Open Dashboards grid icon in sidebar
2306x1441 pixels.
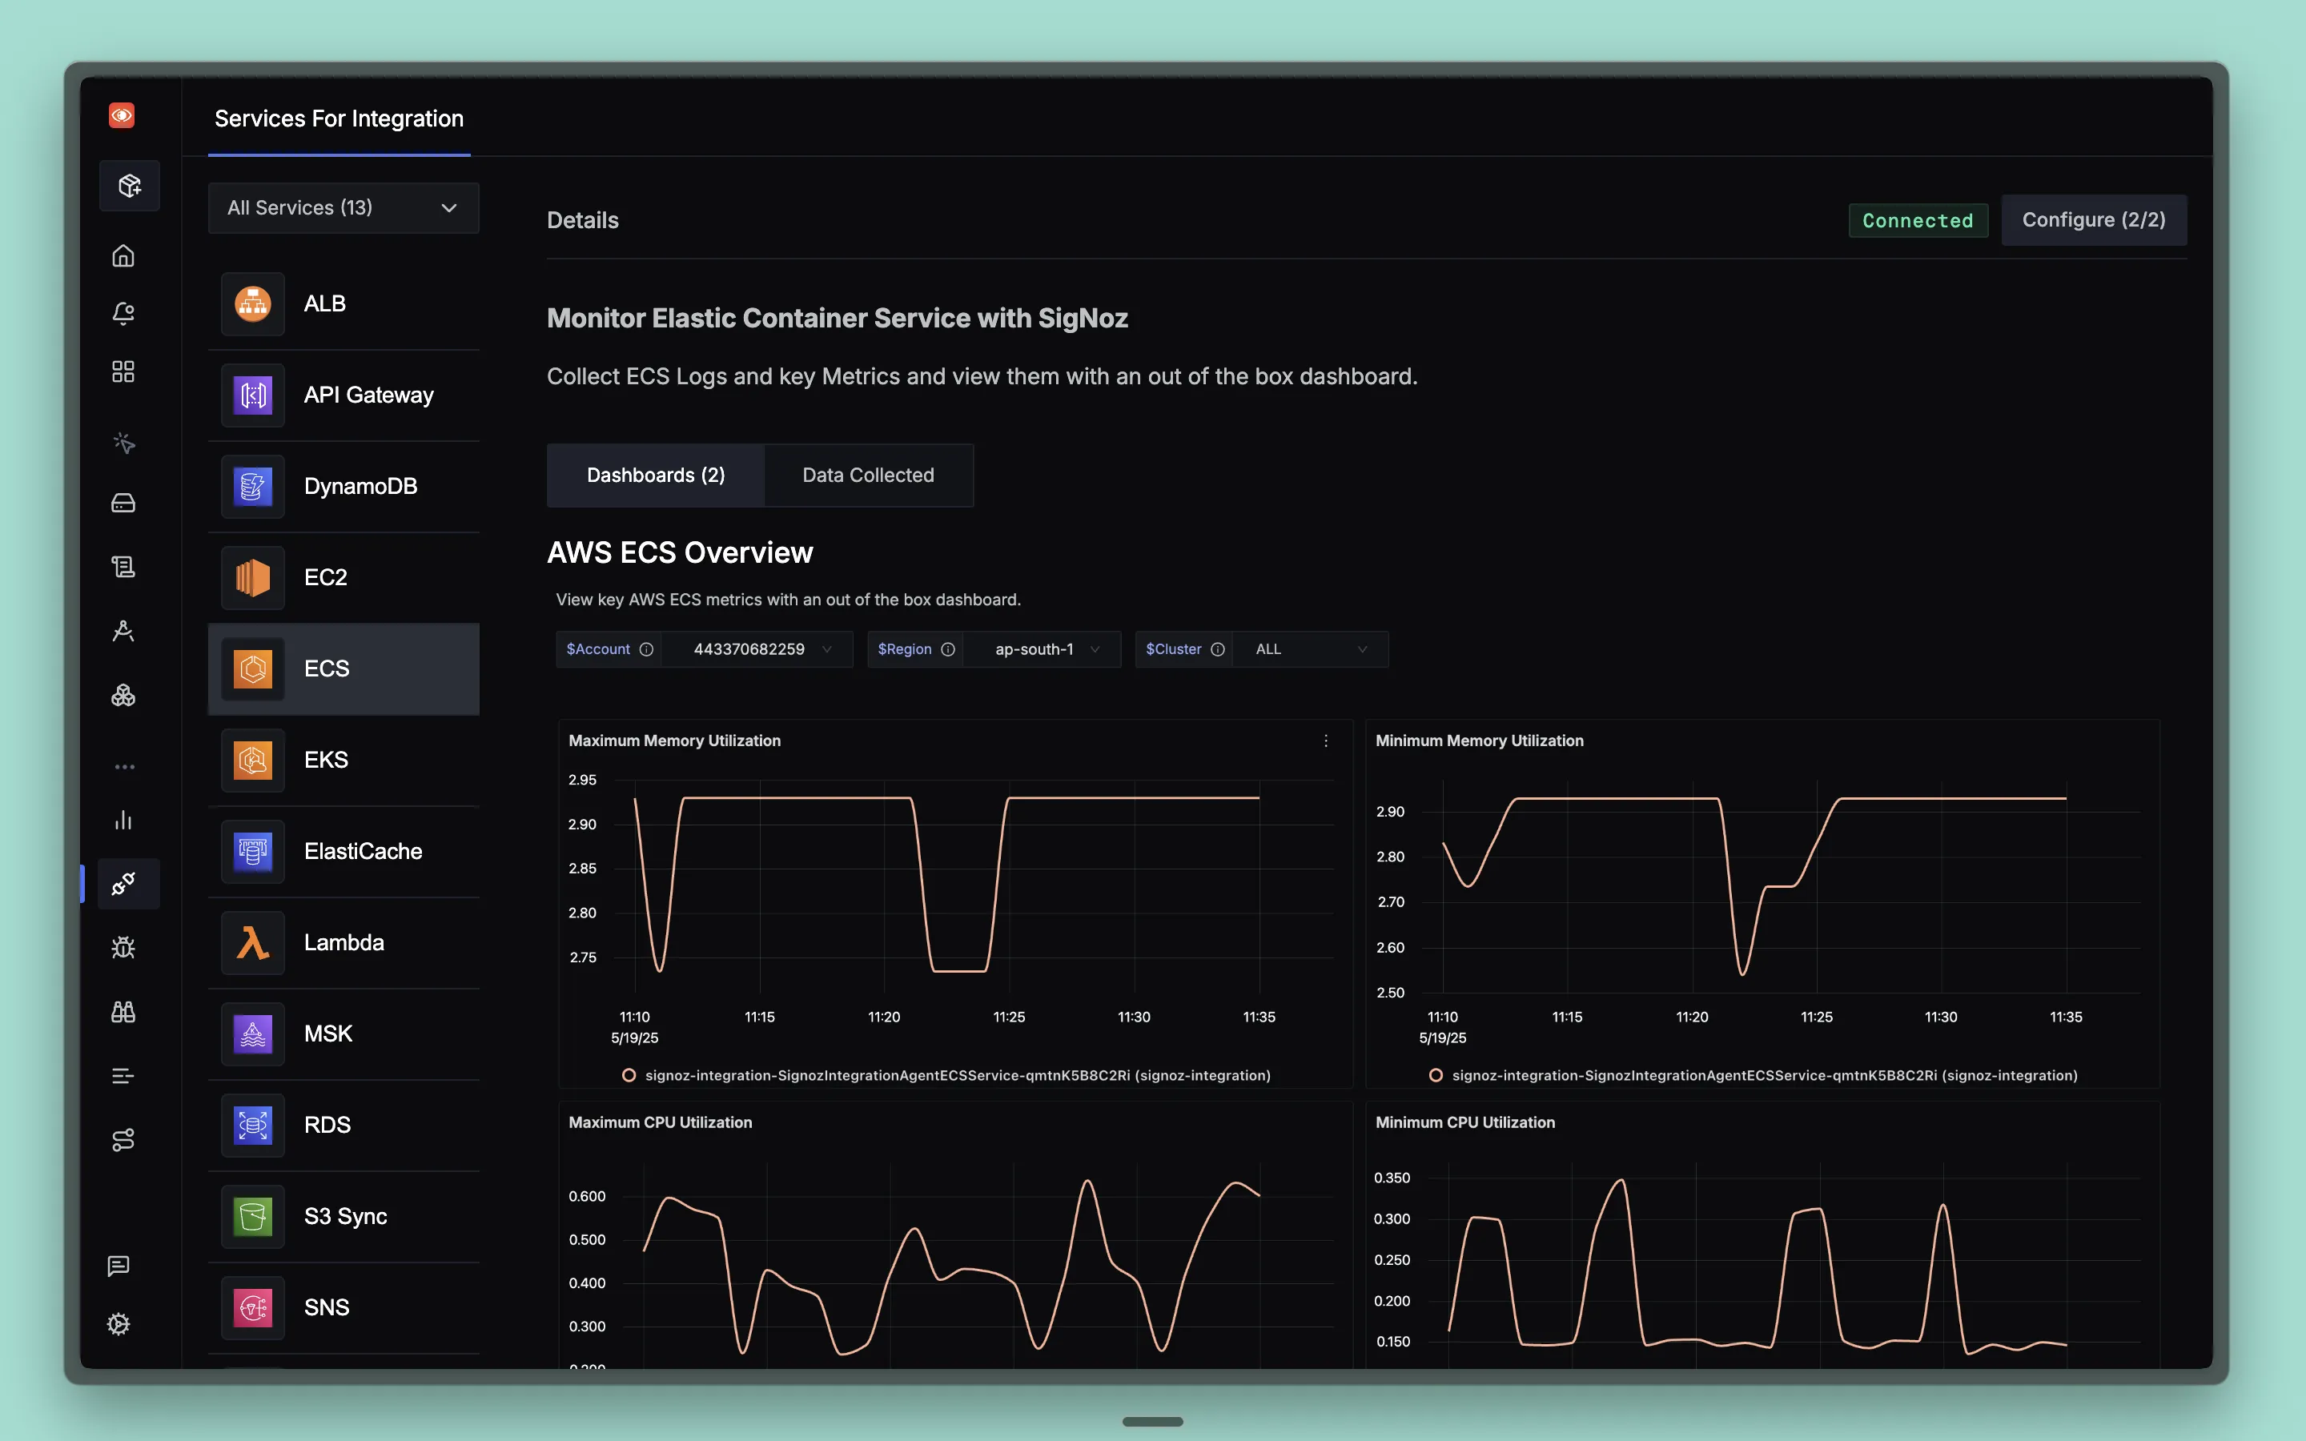123,371
